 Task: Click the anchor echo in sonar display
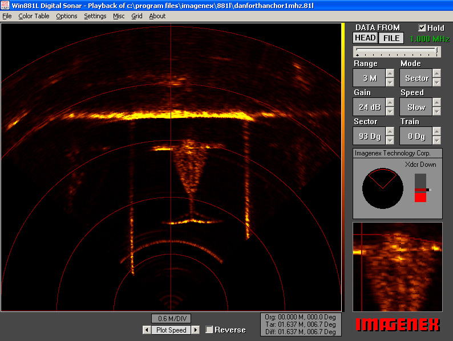[191, 182]
